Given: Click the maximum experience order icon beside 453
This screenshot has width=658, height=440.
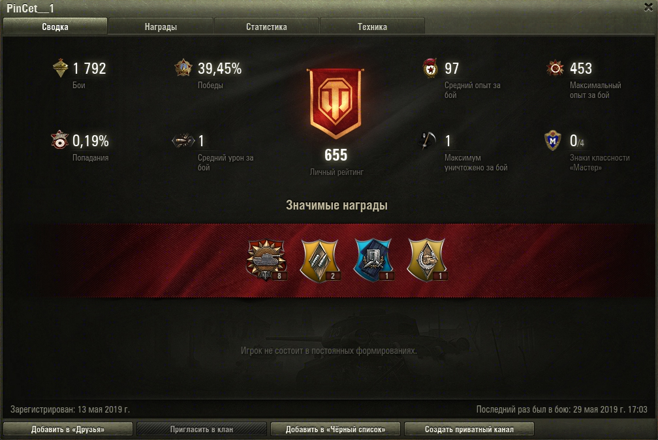Looking at the screenshot, I should click(x=555, y=68).
